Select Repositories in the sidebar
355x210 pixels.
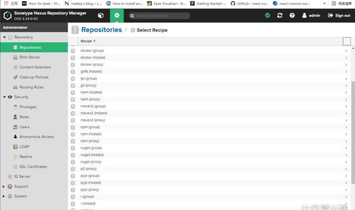point(34,48)
